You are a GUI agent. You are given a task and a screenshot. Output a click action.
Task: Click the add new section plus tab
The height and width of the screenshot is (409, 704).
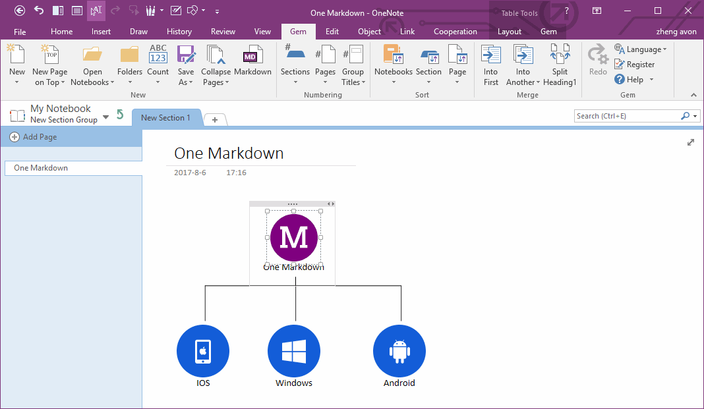(x=215, y=120)
